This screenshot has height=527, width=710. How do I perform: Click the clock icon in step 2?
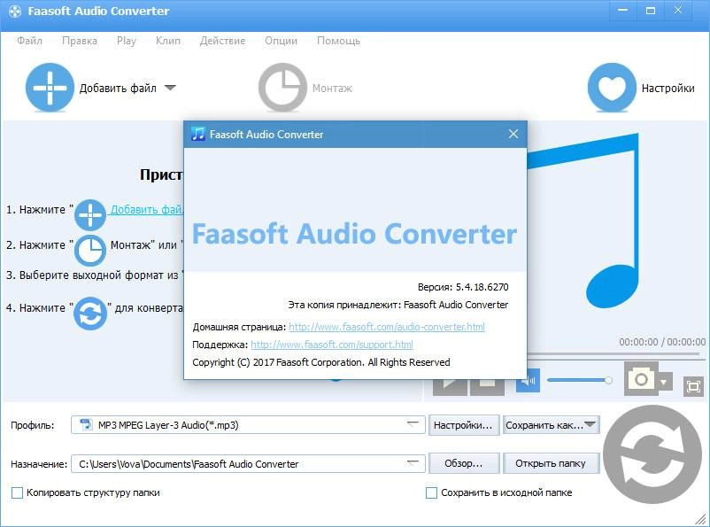[90, 250]
